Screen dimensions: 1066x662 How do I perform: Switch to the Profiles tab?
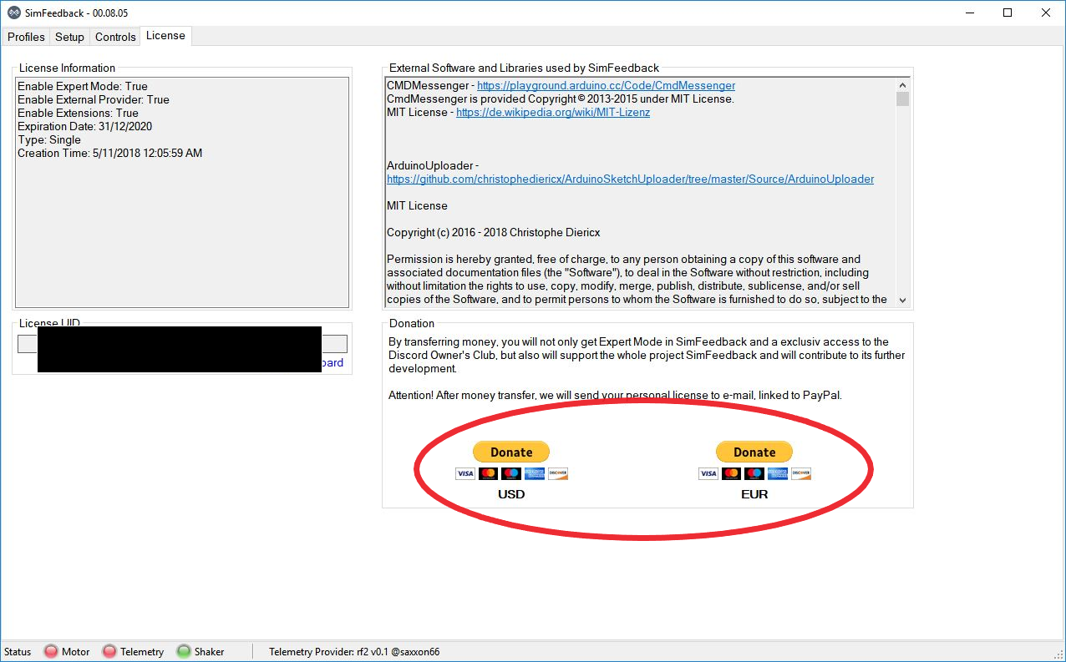26,37
